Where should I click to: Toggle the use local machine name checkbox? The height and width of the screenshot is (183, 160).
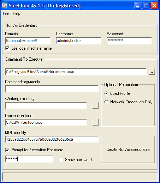tap(7, 48)
